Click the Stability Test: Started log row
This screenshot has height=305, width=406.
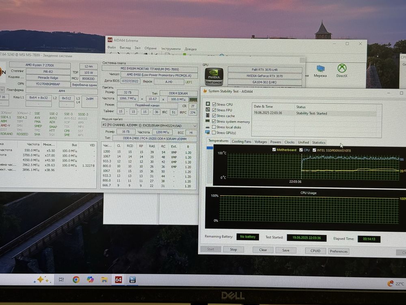click(315, 113)
